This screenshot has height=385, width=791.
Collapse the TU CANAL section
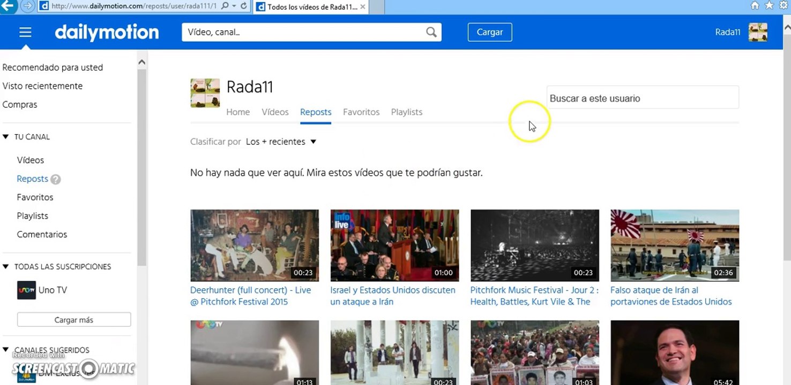coord(6,137)
